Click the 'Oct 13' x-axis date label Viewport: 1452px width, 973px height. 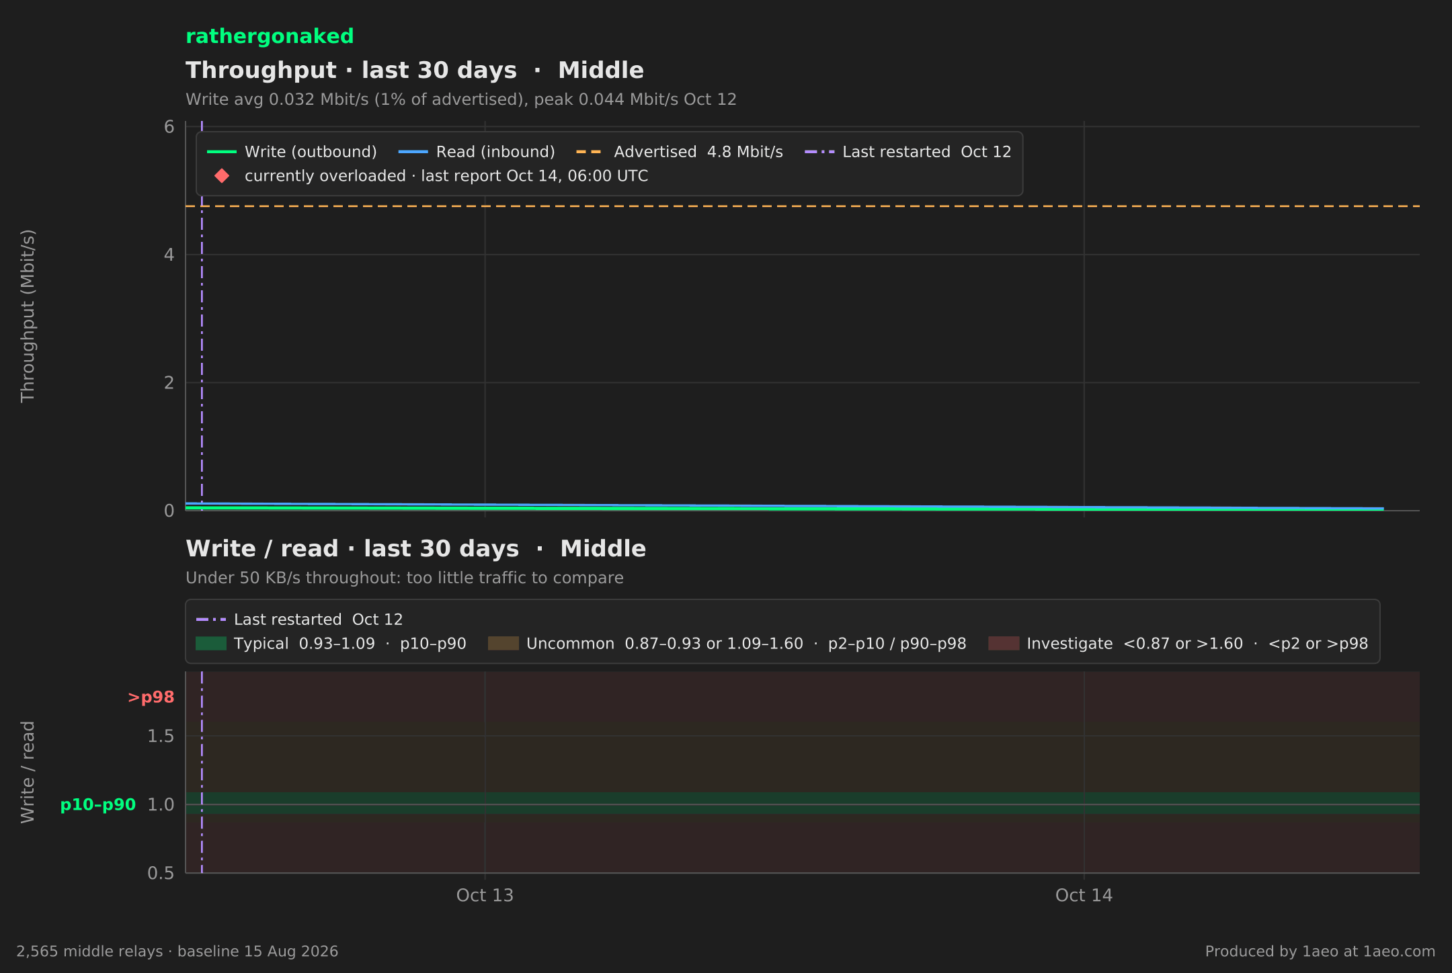click(485, 896)
